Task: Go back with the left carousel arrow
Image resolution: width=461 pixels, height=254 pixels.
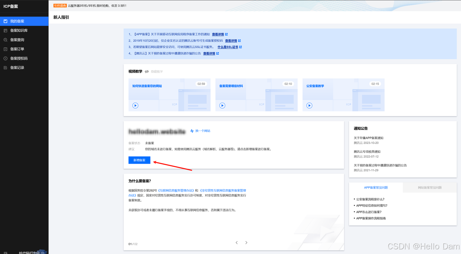Action: click(x=236, y=242)
